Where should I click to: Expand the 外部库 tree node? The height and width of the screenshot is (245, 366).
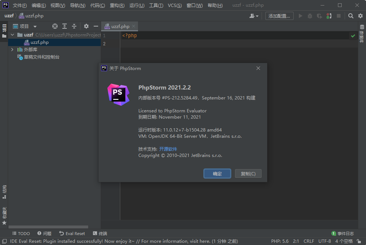(12, 50)
